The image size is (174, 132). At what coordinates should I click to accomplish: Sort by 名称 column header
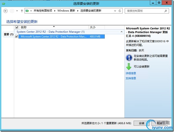click(x=54, y=27)
